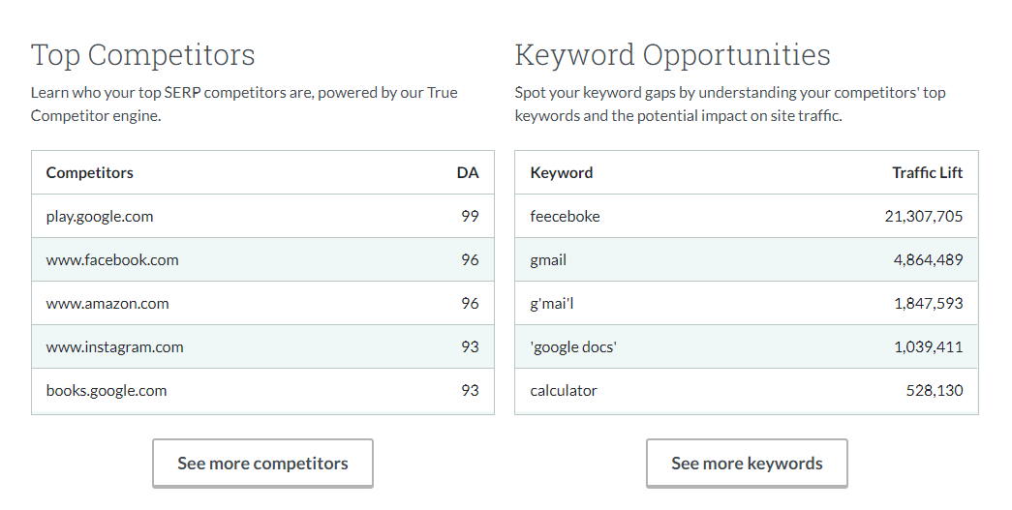Click the 'google docs' keyword
Screen dimensions: 1012x510
pyautogui.click(x=573, y=347)
